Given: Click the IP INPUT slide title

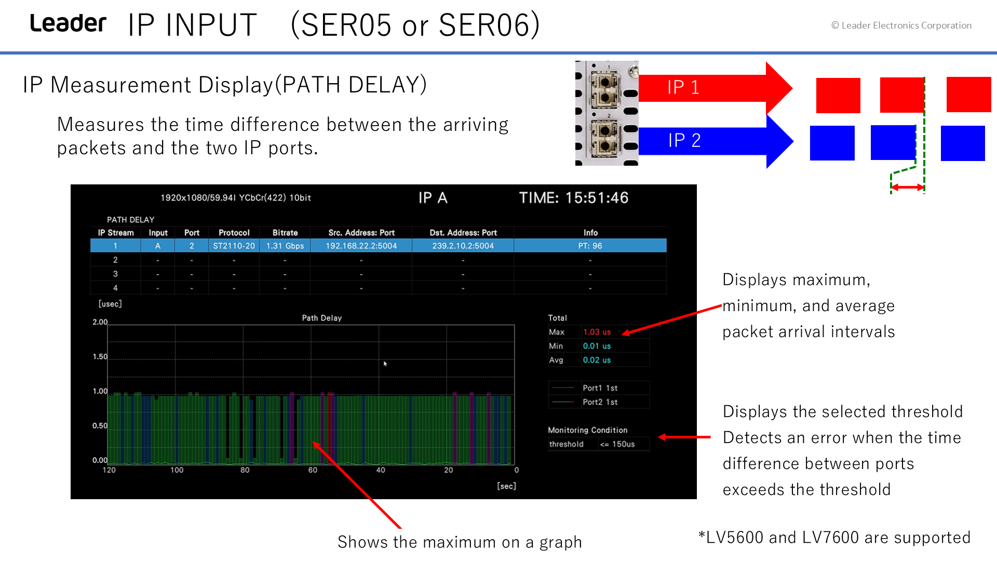Looking at the screenshot, I should click(334, 25).
